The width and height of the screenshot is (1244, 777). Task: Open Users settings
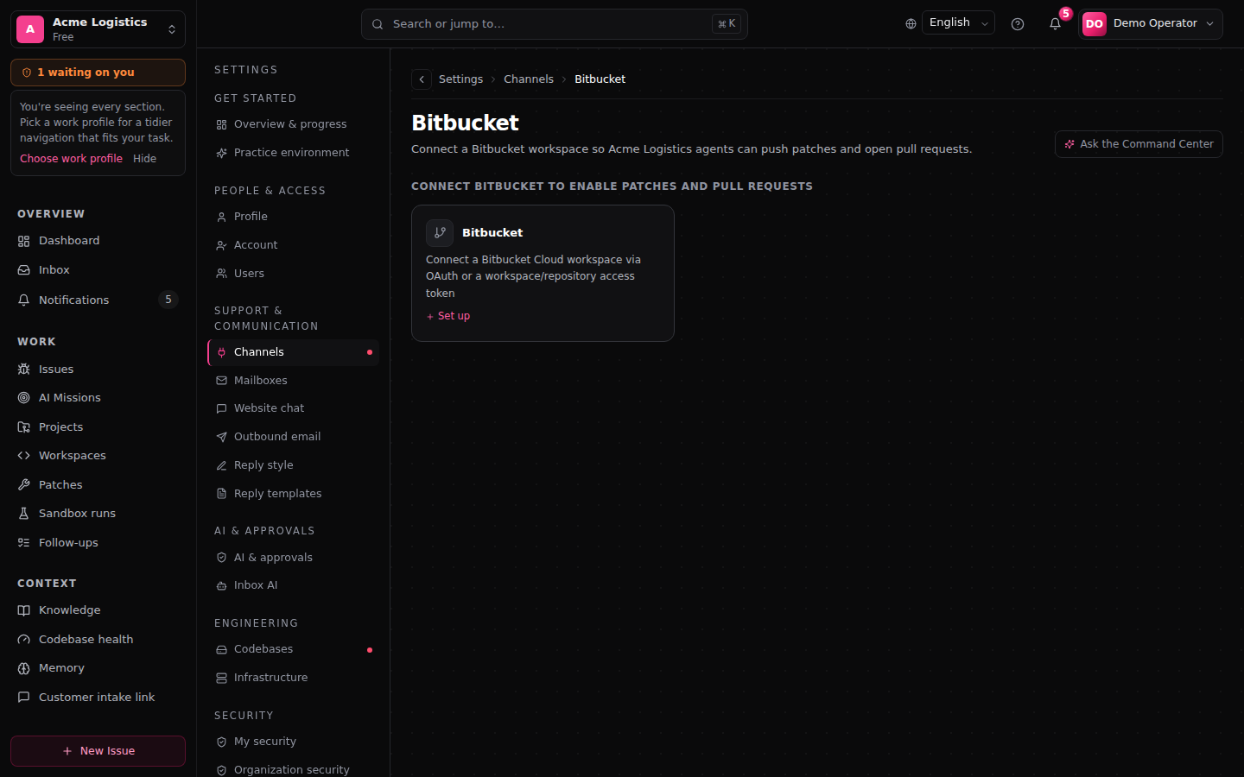coord(293,274)
